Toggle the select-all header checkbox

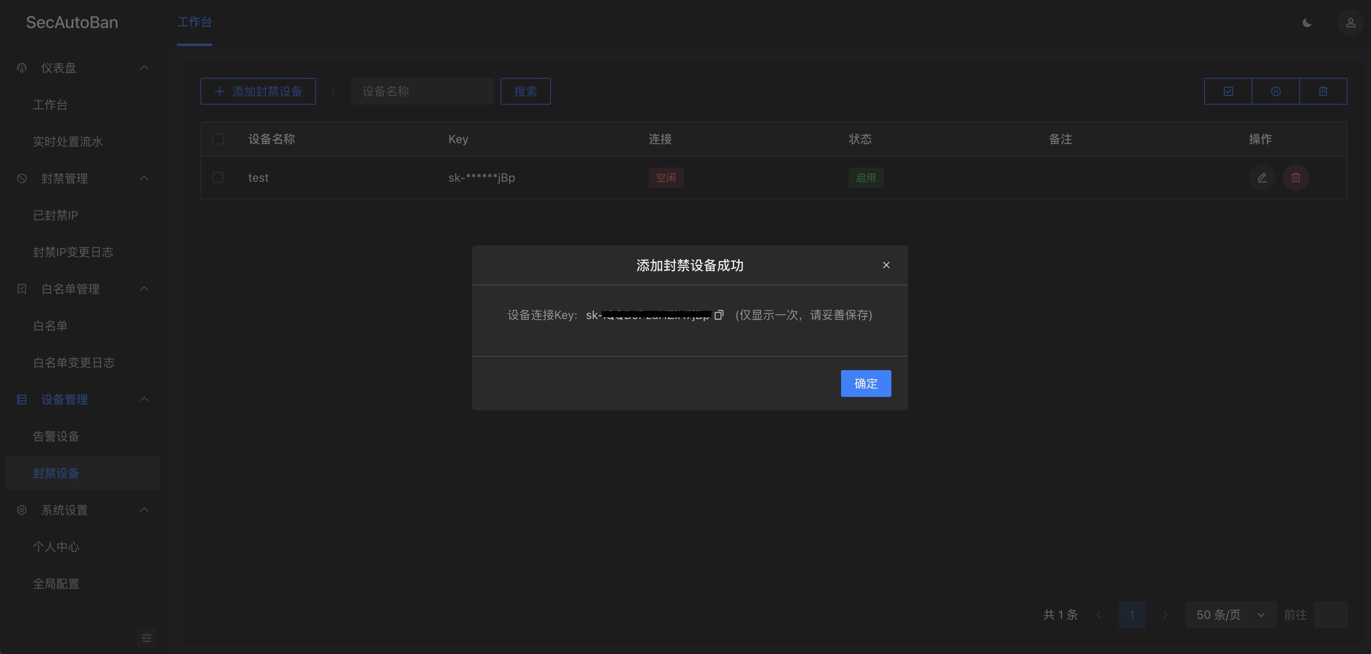pos(218,139)
